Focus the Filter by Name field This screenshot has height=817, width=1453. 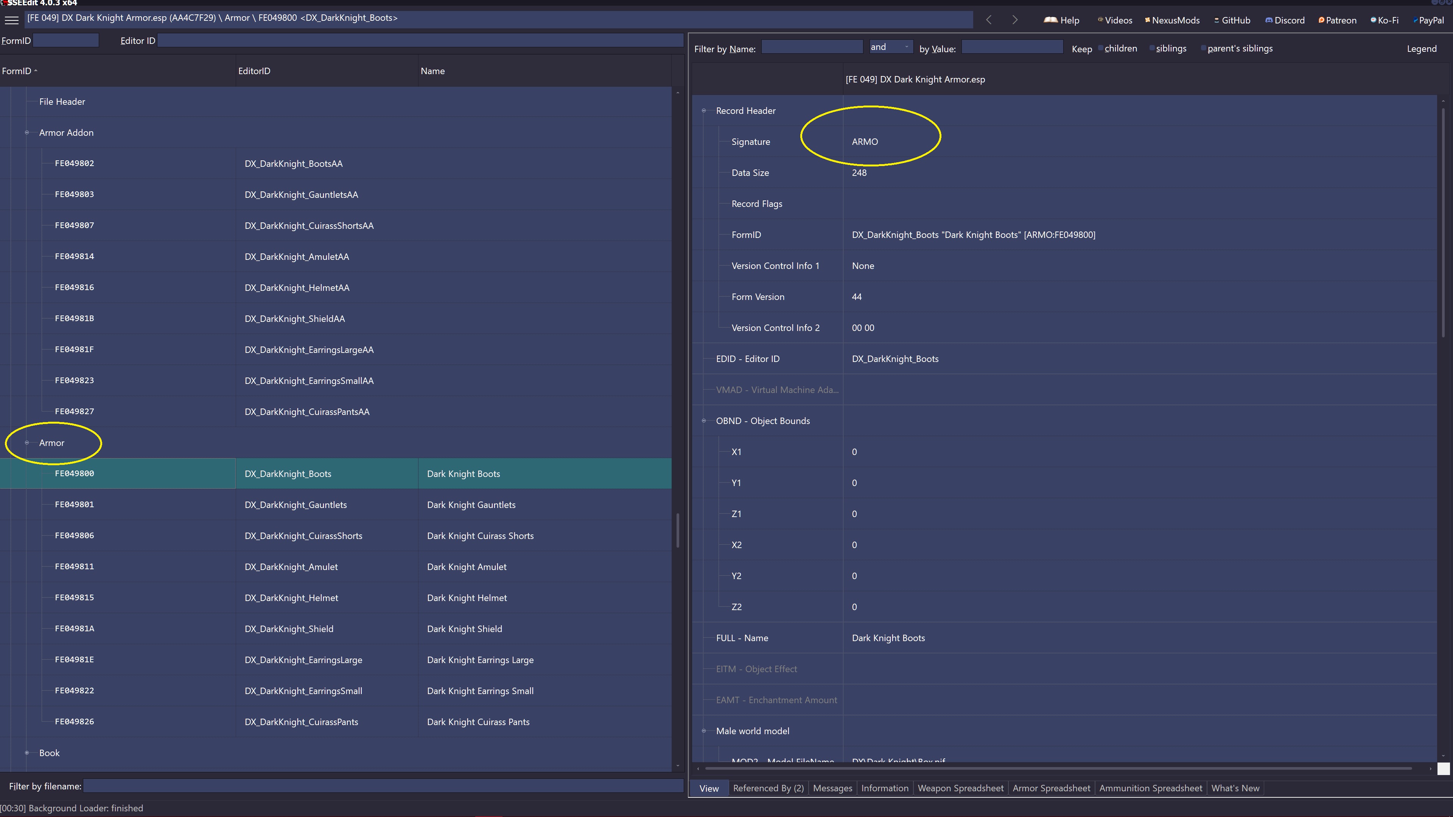click(812, 47)
